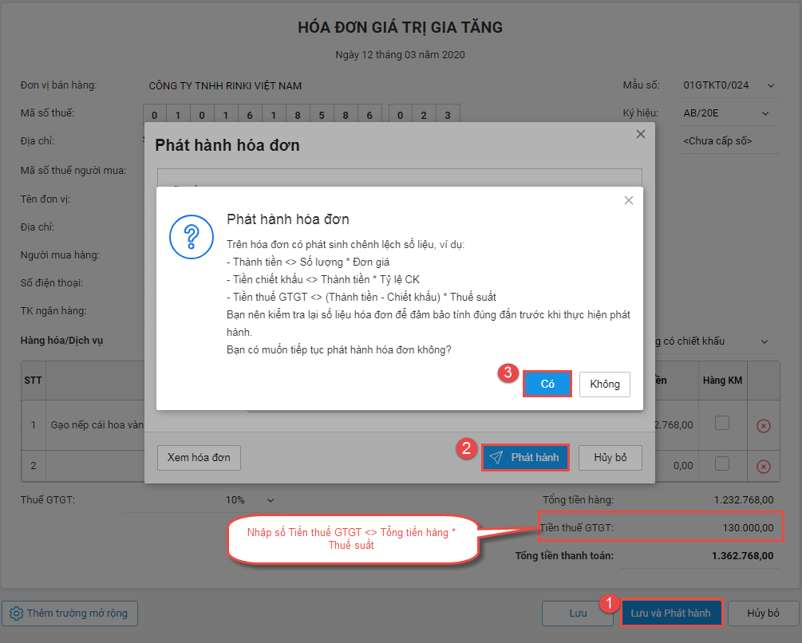The image size is (802, 643).
Task: Click "Xem hóa đơn" to preview invoice
Action: [199, 457]
